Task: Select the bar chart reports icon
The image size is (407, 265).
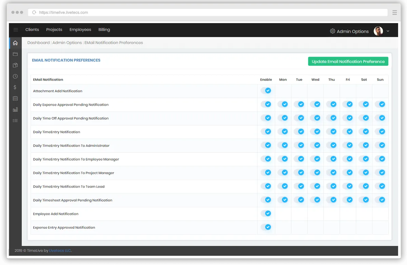Action: pos(15,110)
